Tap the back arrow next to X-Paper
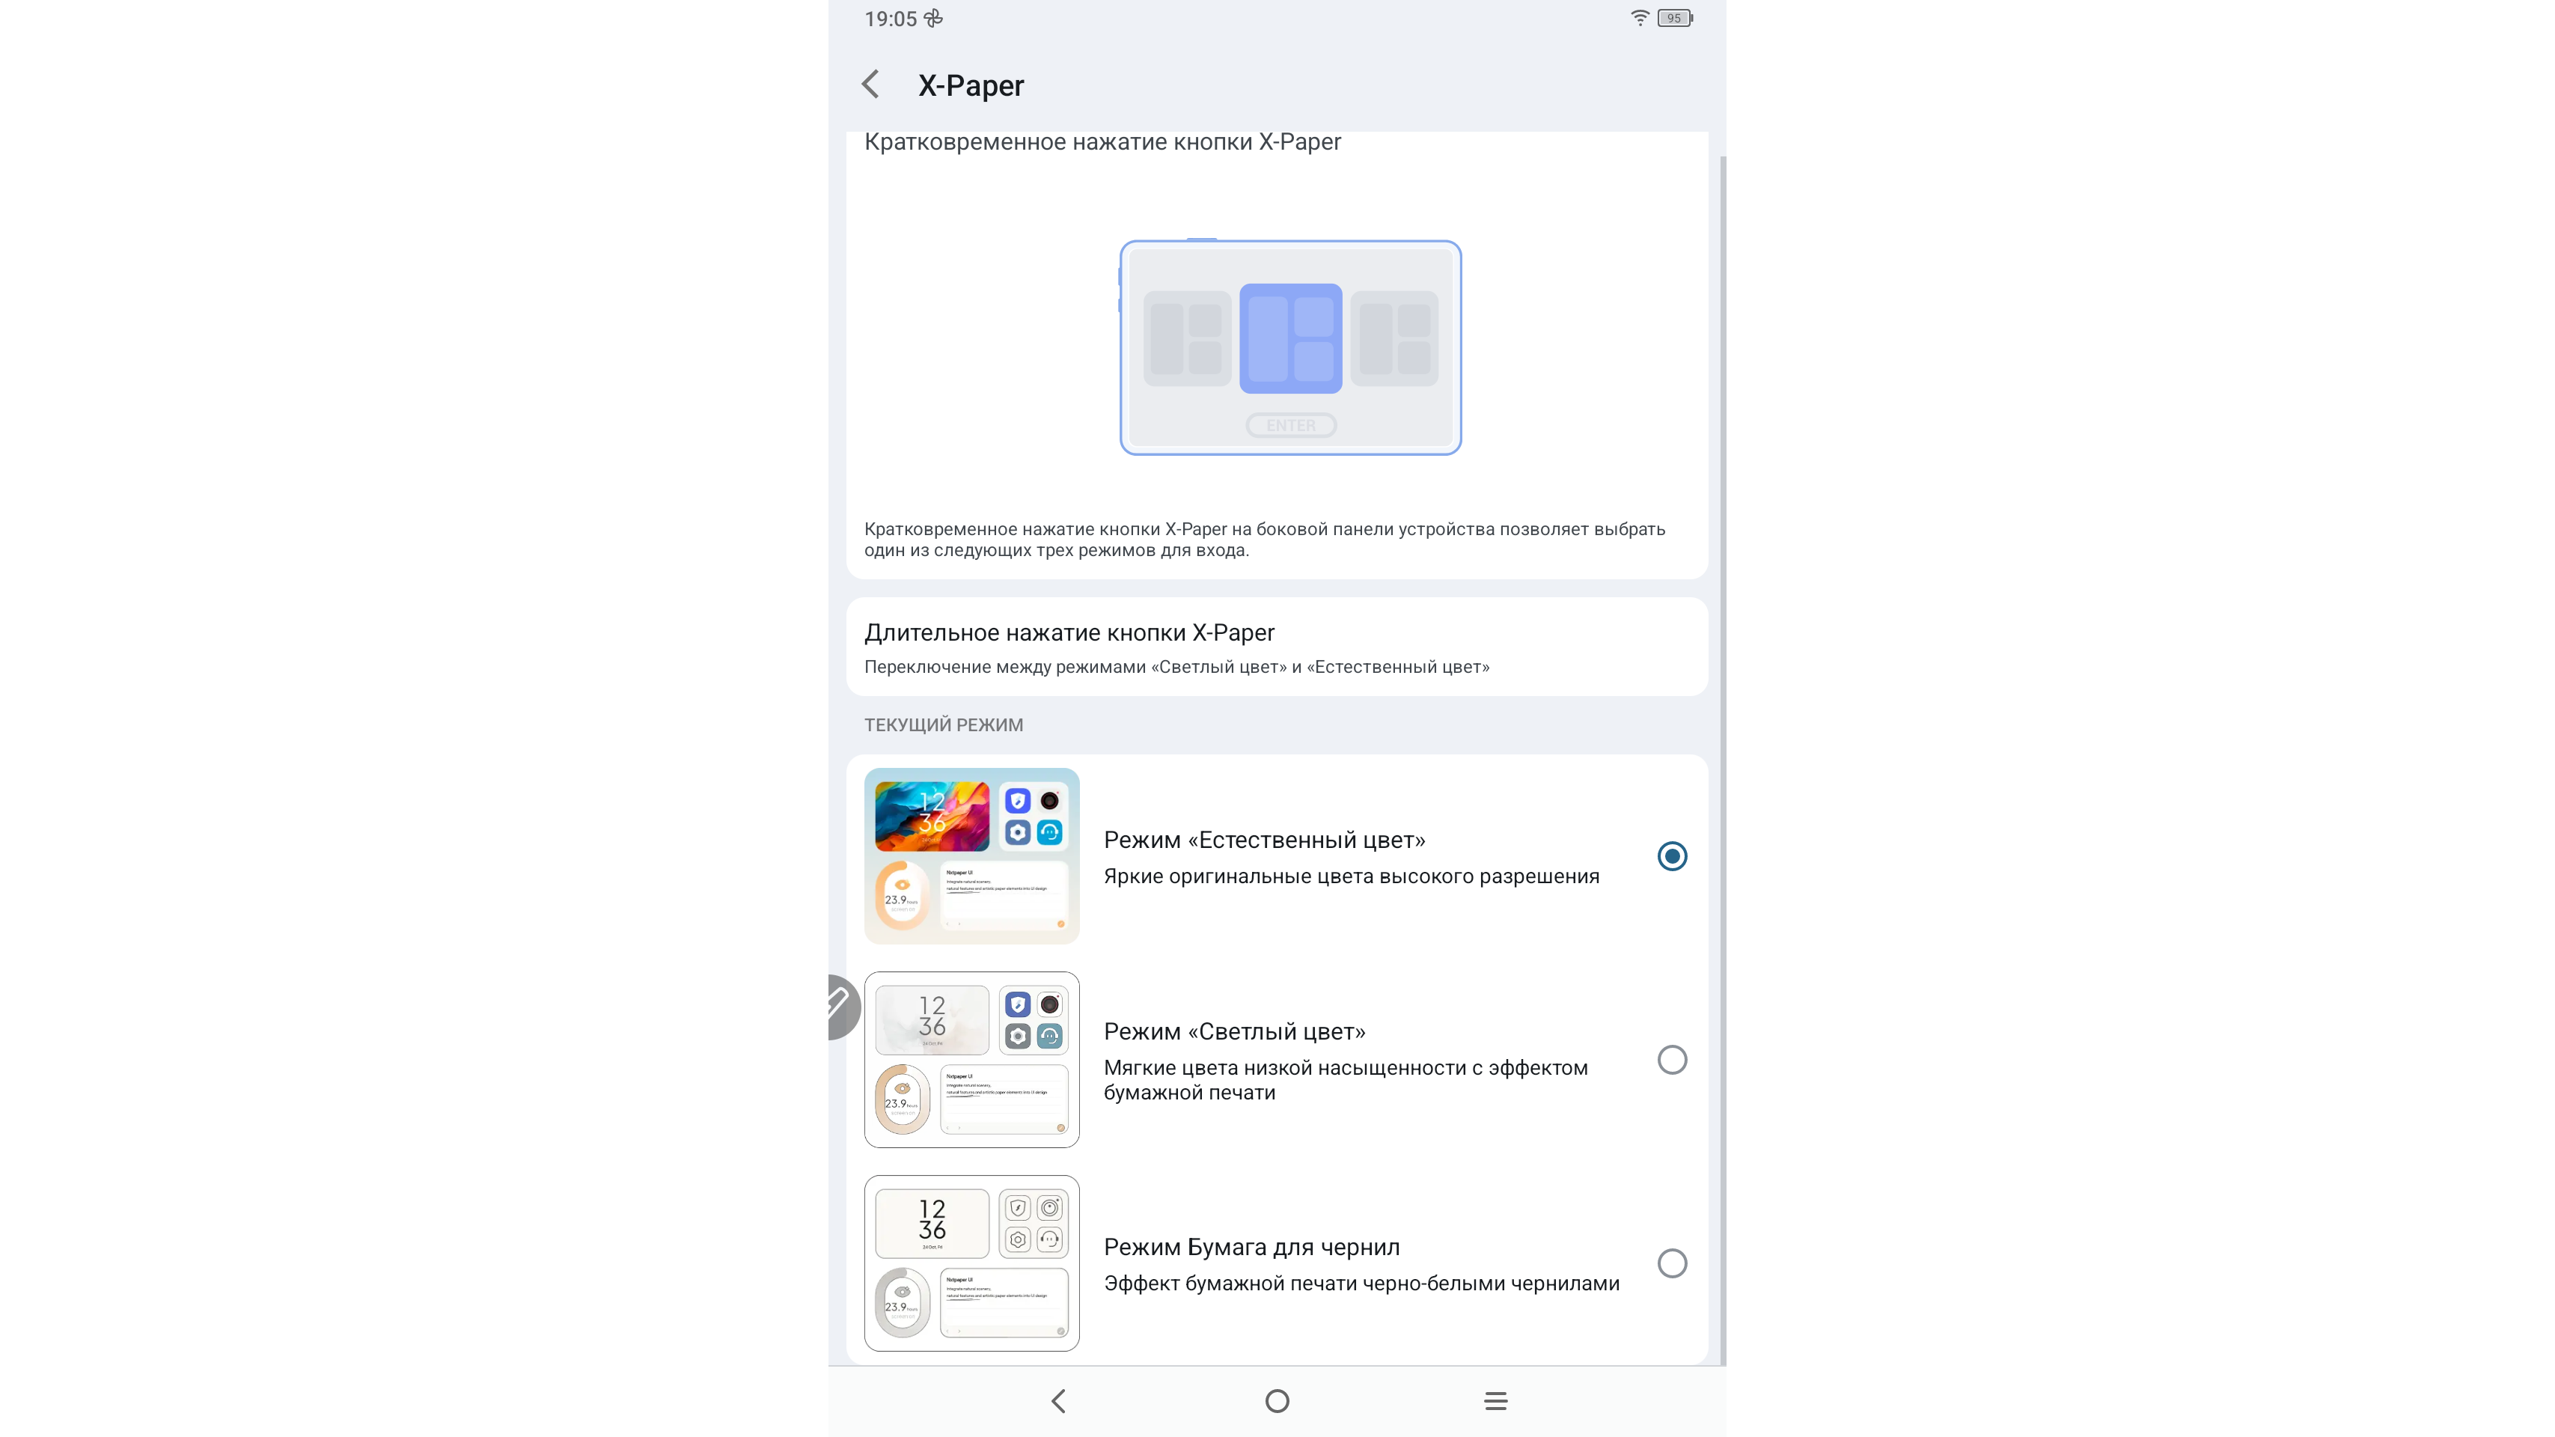This screenshot has height=1437, width=2555. tap(871, 85)
